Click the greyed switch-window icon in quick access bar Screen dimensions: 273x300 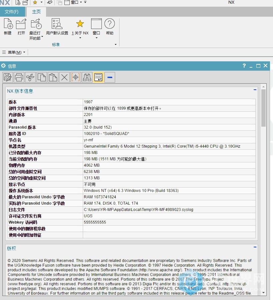point(59,2)
